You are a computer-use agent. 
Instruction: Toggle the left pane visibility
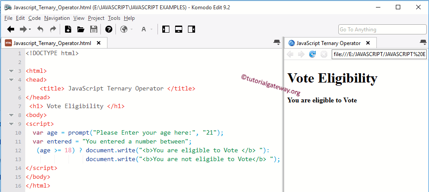166,29
